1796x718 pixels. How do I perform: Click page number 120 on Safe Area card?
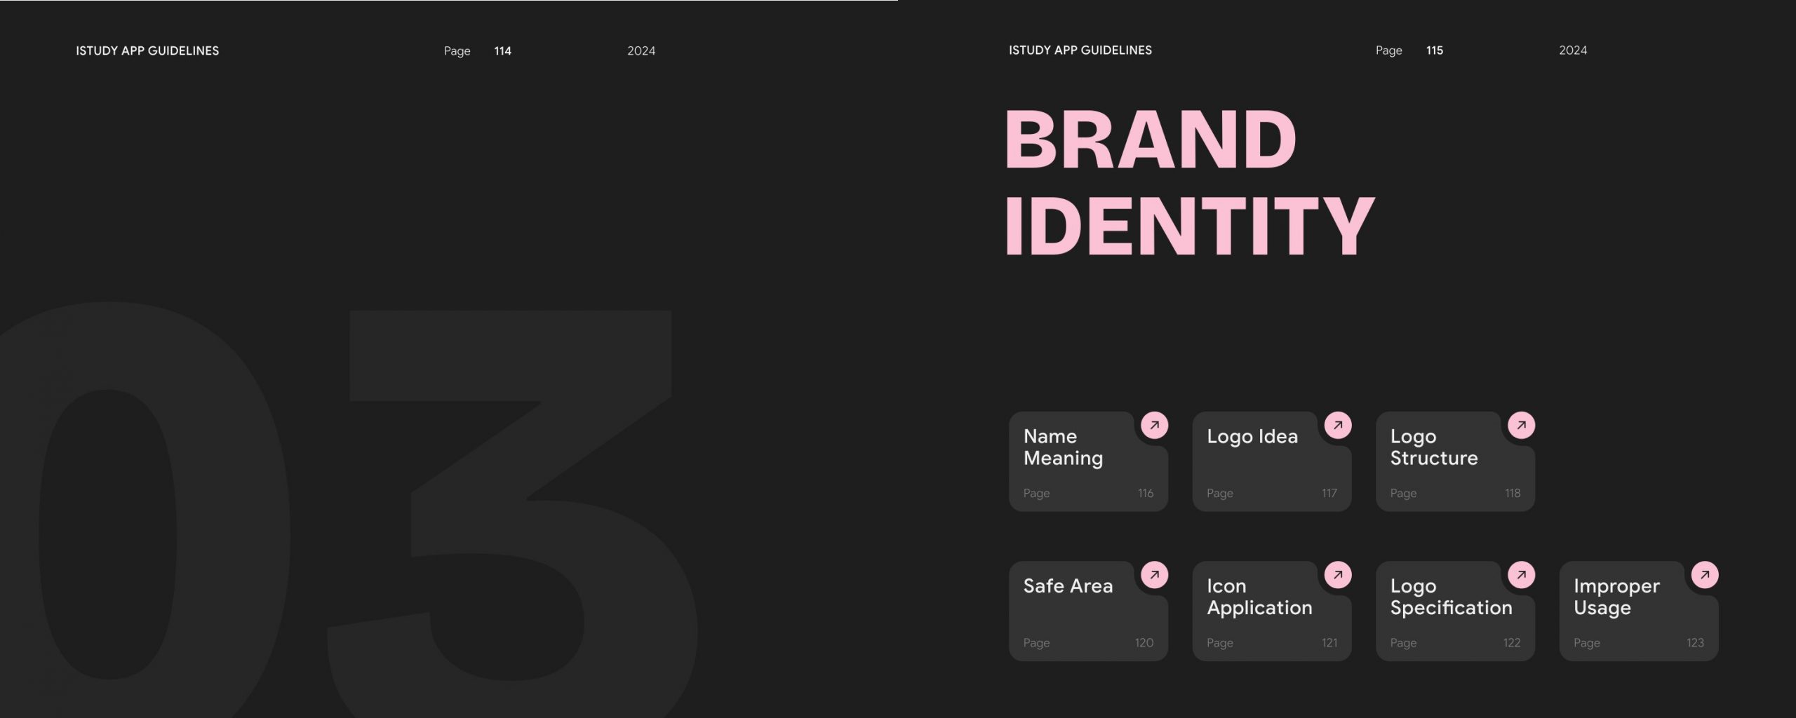[1144, 642]
